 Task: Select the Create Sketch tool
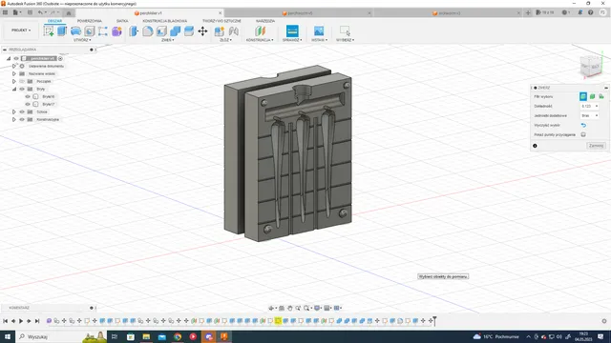tap(49, 31)
